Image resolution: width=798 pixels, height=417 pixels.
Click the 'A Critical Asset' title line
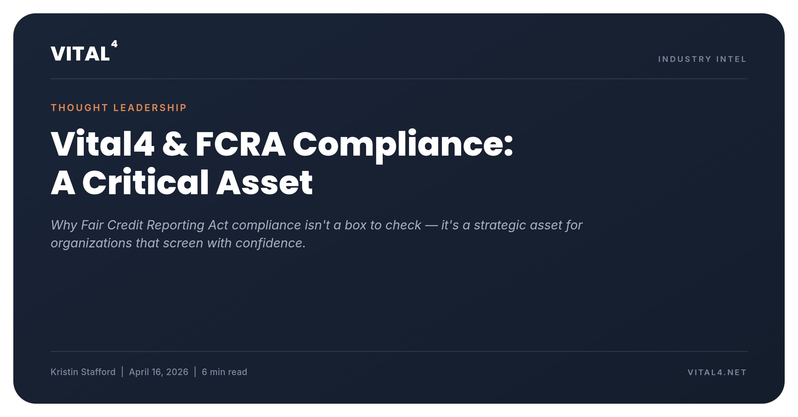tap(182, 182)
